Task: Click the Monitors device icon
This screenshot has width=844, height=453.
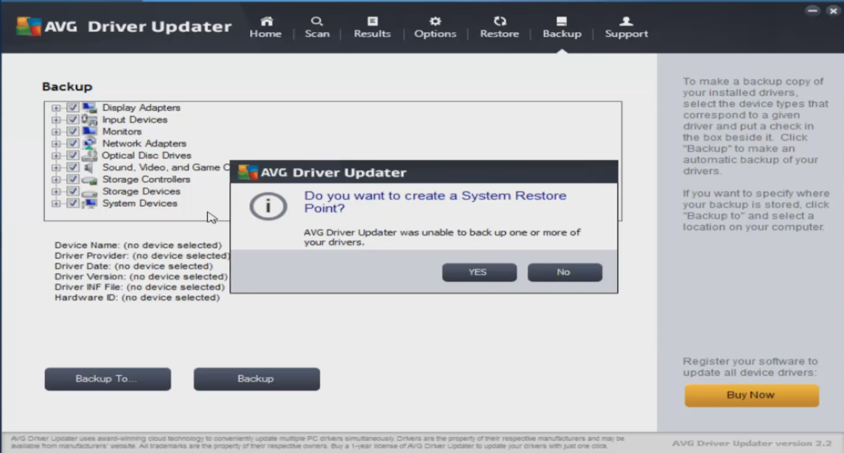Action: click(89, 132)
